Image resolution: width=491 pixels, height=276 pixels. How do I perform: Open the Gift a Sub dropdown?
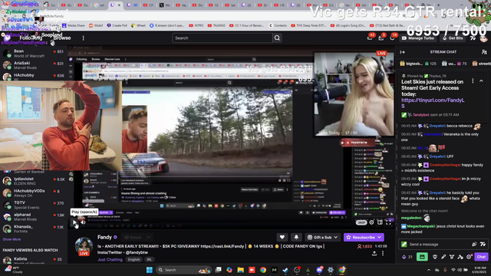coord(322,237)
